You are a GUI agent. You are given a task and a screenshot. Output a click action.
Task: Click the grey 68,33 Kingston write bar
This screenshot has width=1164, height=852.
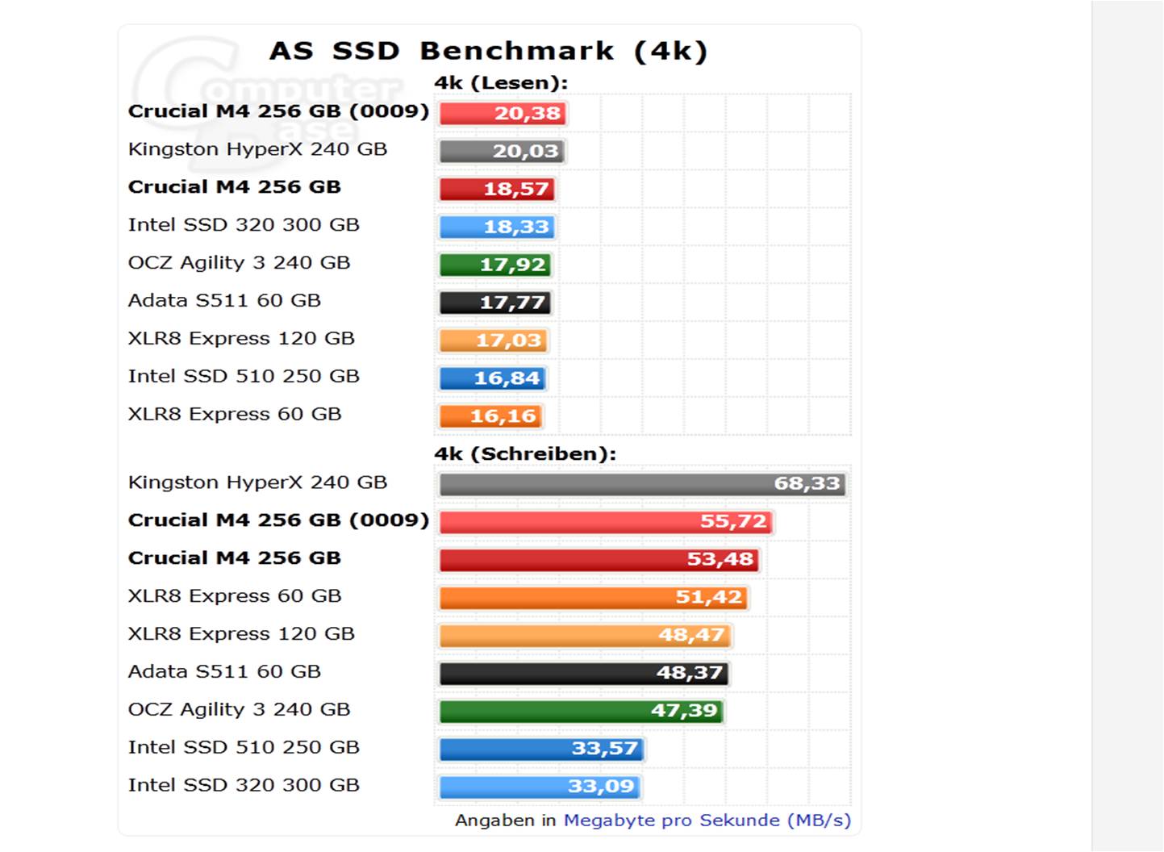click(642, 485)
